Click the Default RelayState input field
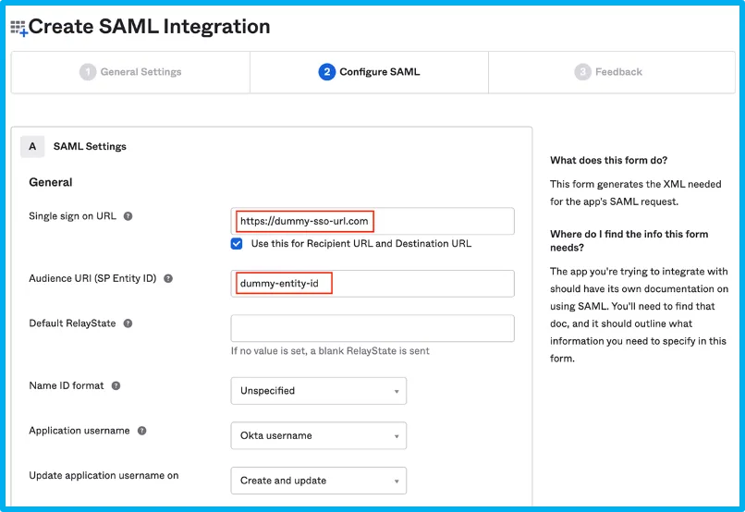Viewport: 745px width, 512px height. tap(372, 328)
